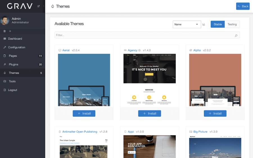This screenshot has height=158, width=253.
Task: Click the Back button
Action: (x=243, y=6)
